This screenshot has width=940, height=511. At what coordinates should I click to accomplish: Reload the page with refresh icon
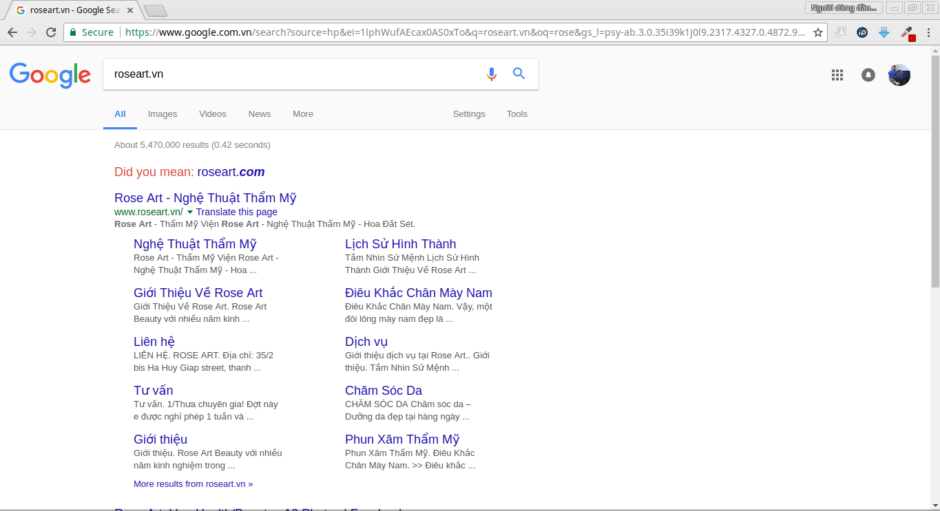point(51,32)
